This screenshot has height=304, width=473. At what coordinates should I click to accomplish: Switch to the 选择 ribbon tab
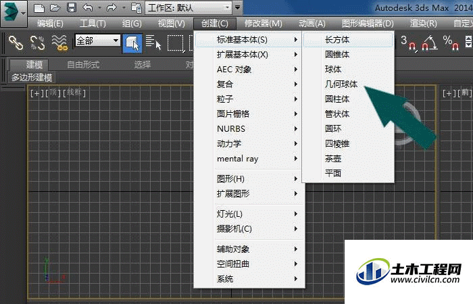(142, 65)
